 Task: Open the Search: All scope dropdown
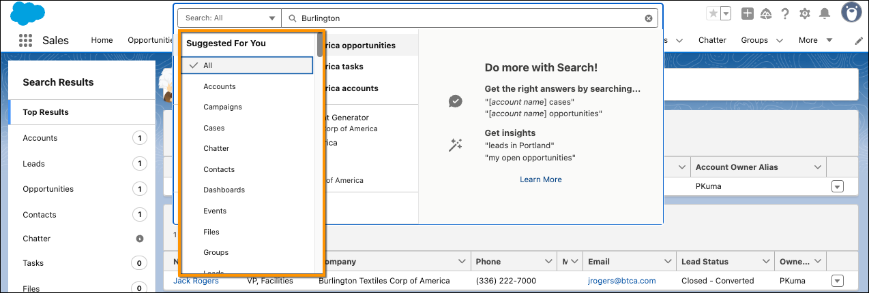[x=229, y=18]
